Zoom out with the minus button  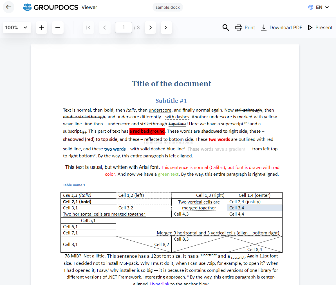point(58,28)
